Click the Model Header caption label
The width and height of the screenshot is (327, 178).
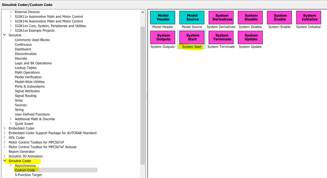[163, 27]
